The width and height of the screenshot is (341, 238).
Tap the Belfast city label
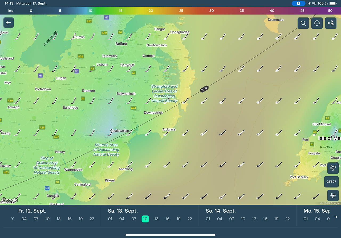coord(121,44)
